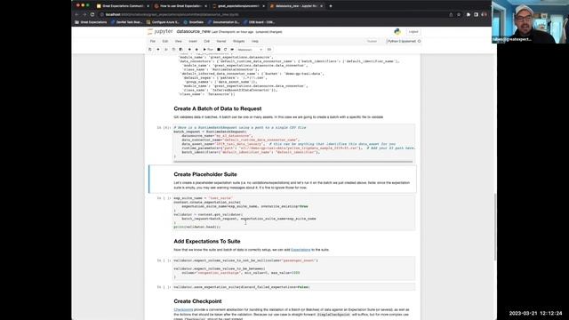
Task: Switch to the How to use Great Expectations tab
Action: point(180,6)
